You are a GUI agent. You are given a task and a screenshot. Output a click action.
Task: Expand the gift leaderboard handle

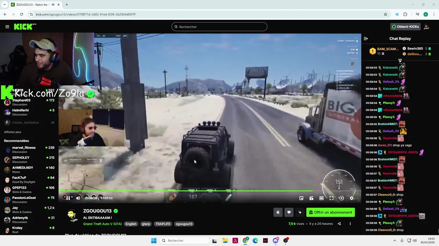tap(400, 60)
